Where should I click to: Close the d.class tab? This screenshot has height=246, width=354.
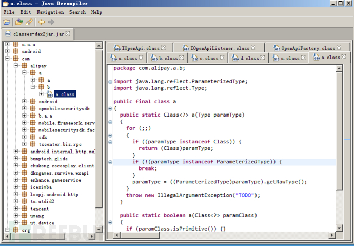[x=263, y=58]
